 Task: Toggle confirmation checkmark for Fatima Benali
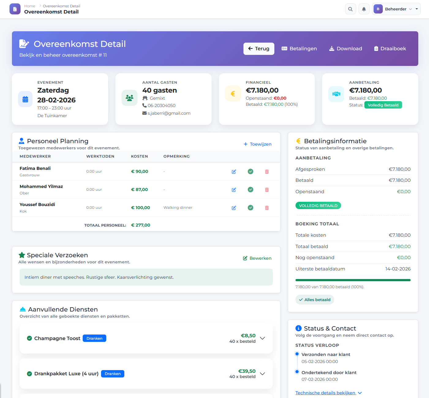click(x=250, y=171)
